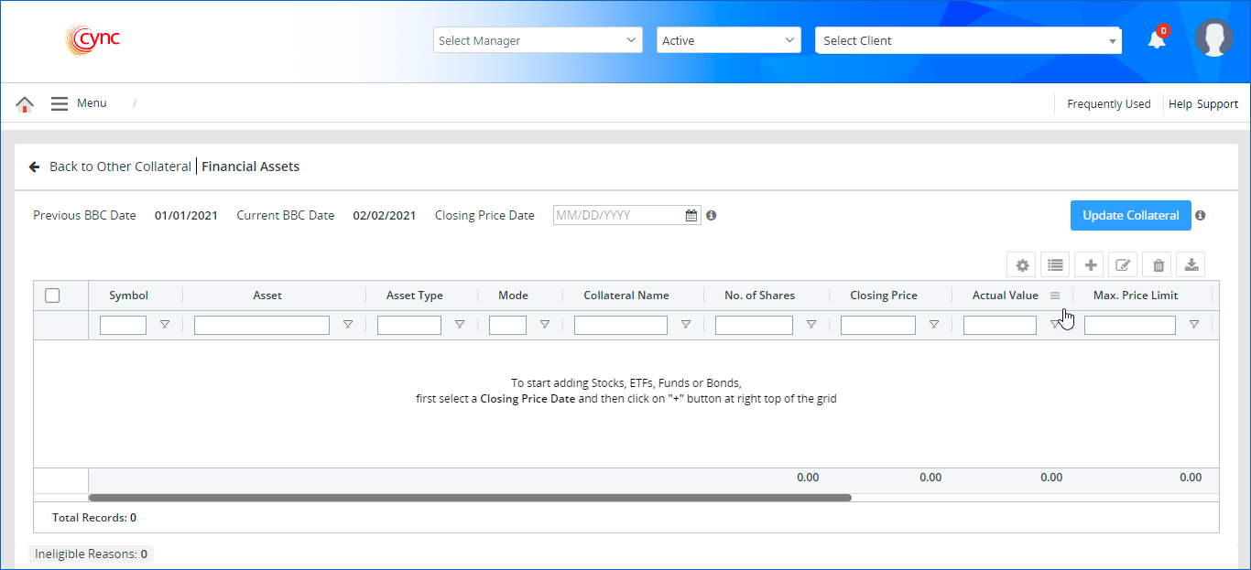1251x570 pixels.
Task: Open the user profile avatar
Action: tap(1213, 38)
